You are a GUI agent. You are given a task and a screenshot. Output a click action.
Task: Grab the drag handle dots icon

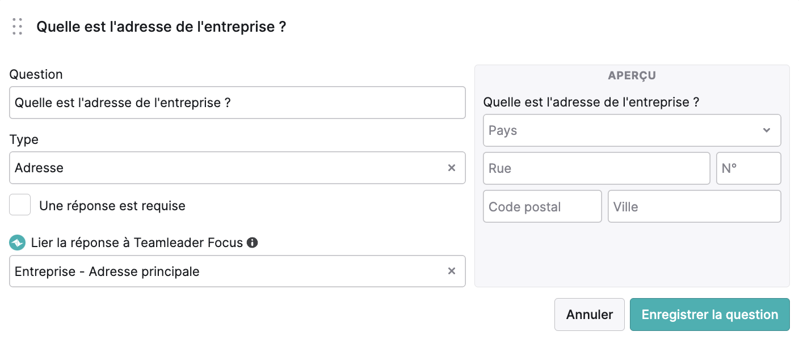(x=17, y=26)
